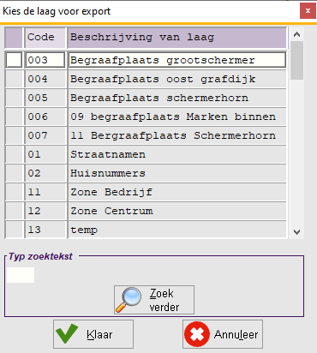Image resolution: width=317 pixels, height=353 pixels.
Task: Select row marker for code 12
Action: click(14, 211)
